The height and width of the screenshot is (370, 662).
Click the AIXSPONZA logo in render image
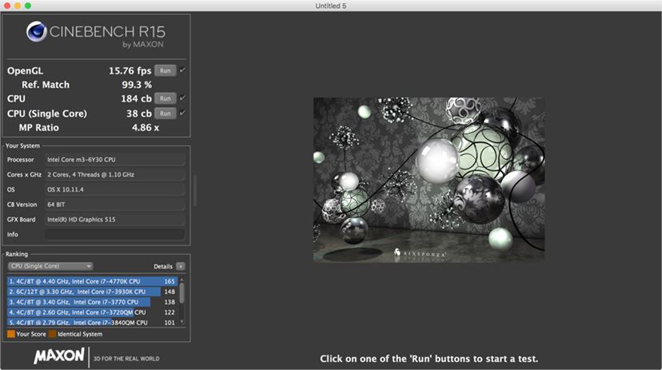coord(419,253)
